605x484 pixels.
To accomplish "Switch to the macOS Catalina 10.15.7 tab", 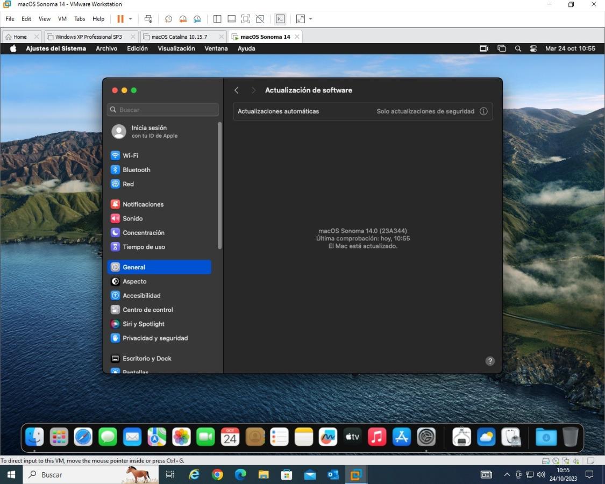I will 179,37.
